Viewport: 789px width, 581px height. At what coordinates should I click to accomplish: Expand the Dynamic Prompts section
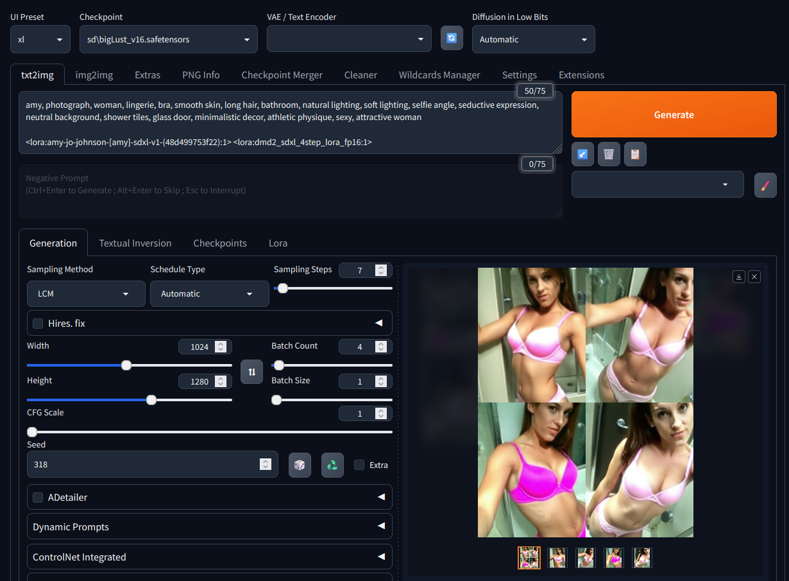click(x=210, y=526)
